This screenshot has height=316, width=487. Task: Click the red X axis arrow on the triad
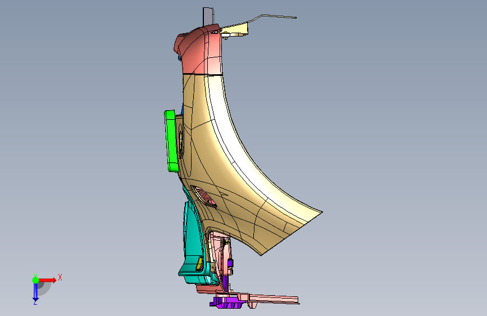48,280
